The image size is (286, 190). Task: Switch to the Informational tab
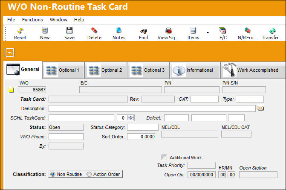pyautogui.click(x=195, y=70)
